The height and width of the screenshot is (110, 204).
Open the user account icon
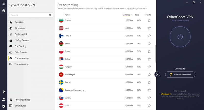tap(4, 99)
